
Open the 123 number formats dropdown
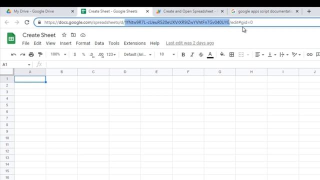coord(111,54)
